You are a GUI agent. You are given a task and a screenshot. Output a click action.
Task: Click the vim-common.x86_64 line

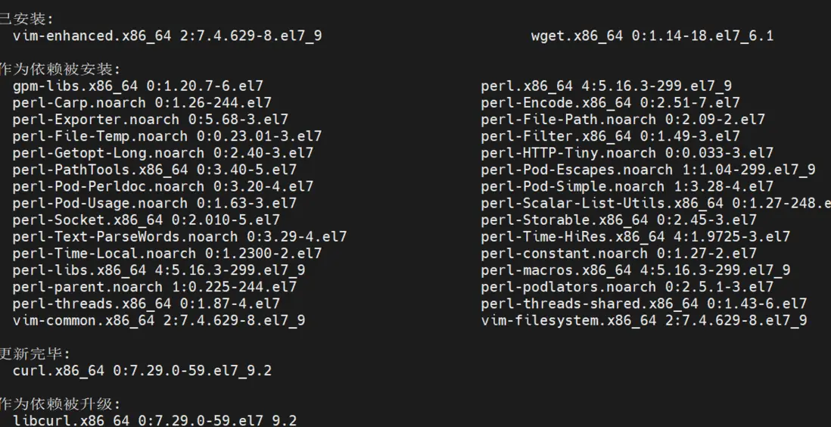(159, 320)
